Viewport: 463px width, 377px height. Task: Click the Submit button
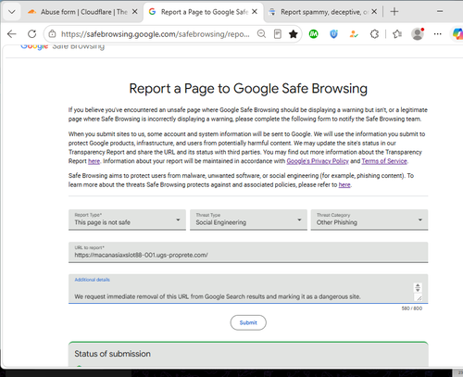pyautogui.click(x=248, y=322)
